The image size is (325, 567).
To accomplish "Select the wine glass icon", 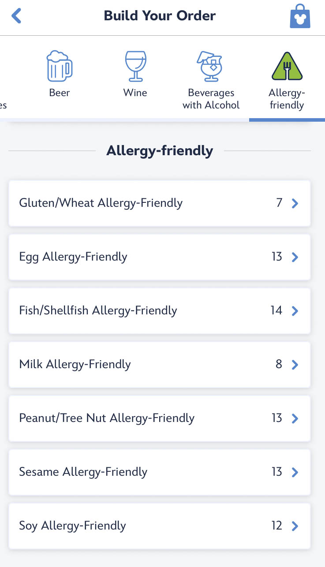I will click(135, 66).
